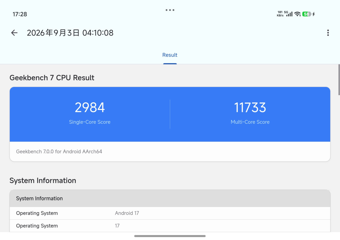
Task: Select the Result tab
Action: pos(170,55)
